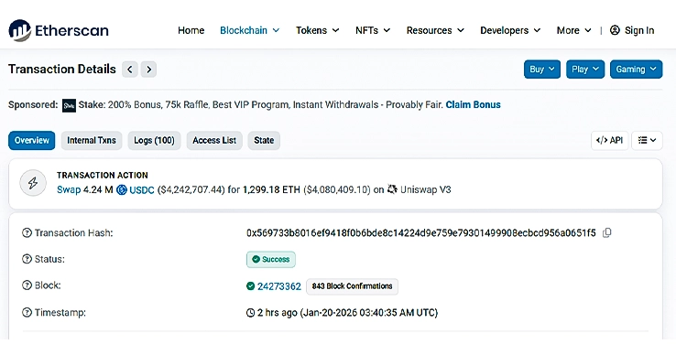Expand the Gaming dropdown
Viewport: 676px width, 355px height.
click(636, 70)
